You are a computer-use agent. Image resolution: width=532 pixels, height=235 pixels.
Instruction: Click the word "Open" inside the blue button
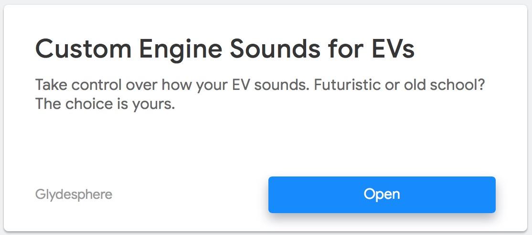[x=382, y=195]
